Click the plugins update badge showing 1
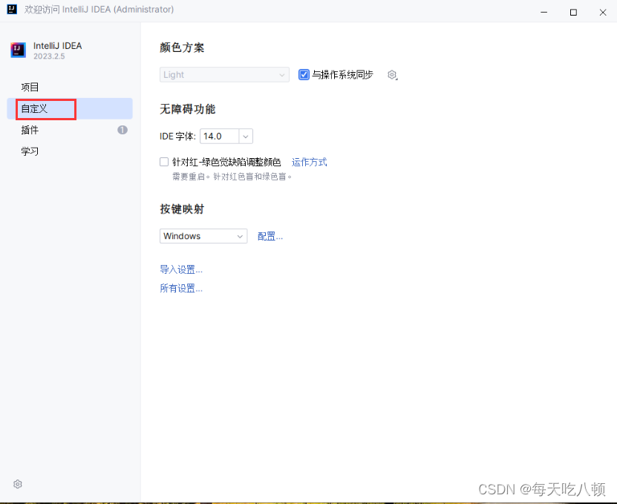 (x=123, y=130)
